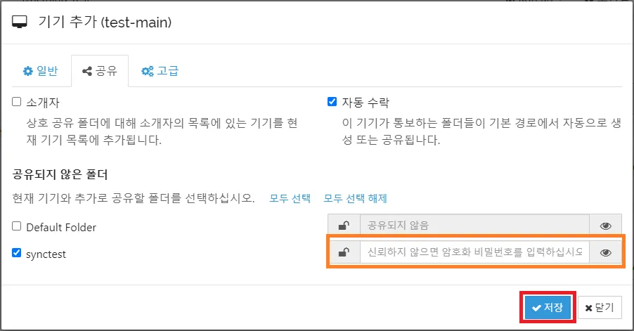Click the 모두 선택 link
634x331 pixels.
point(290,198)
